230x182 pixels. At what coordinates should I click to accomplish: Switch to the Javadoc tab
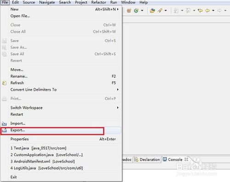(x=127, y=159)
